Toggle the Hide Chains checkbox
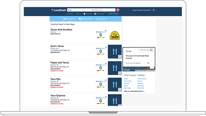 tap(95, 14)
